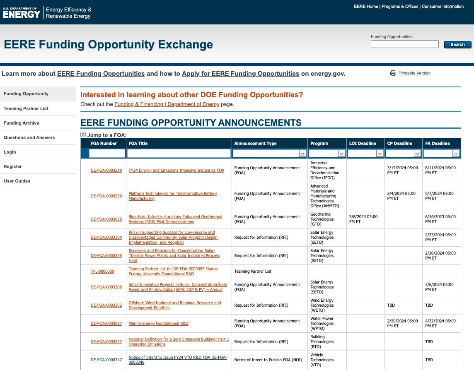Image resolution: width=474 pixels, height=370 pixels.
Task: Open FOA number DE-FOA-0003219
Action: [x=106, y=171]
